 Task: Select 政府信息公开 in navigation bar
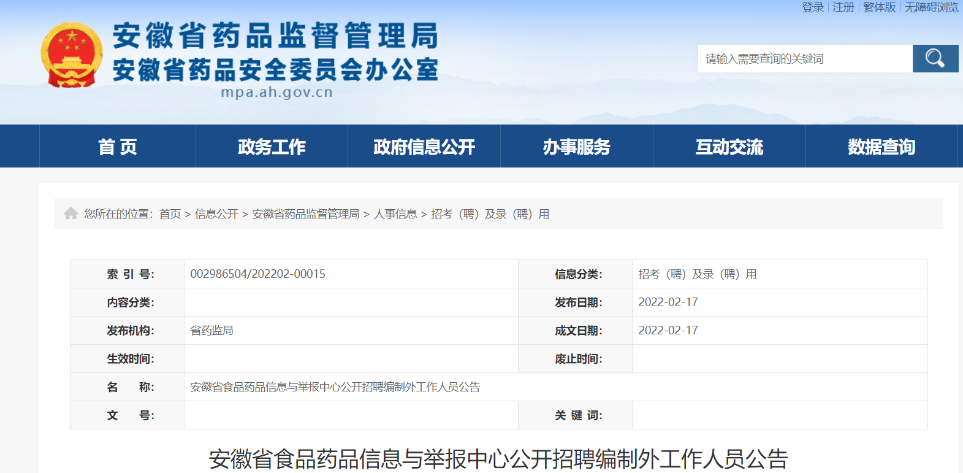point(424,147)
